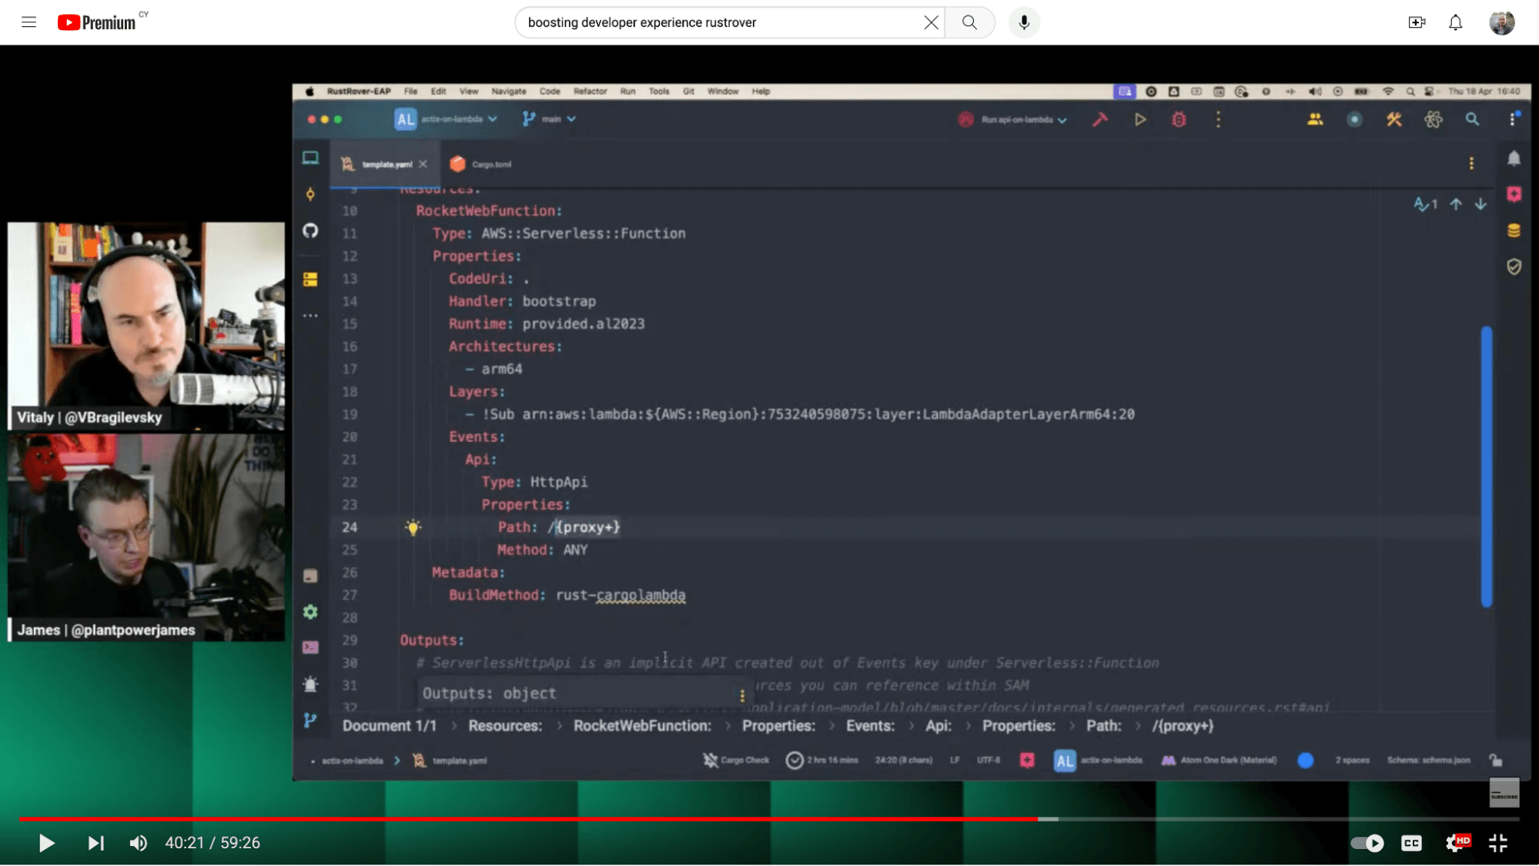Open more run actions menu
Image resolution: width=1539 pixels, height=866 pixels.
[1218, 119]
